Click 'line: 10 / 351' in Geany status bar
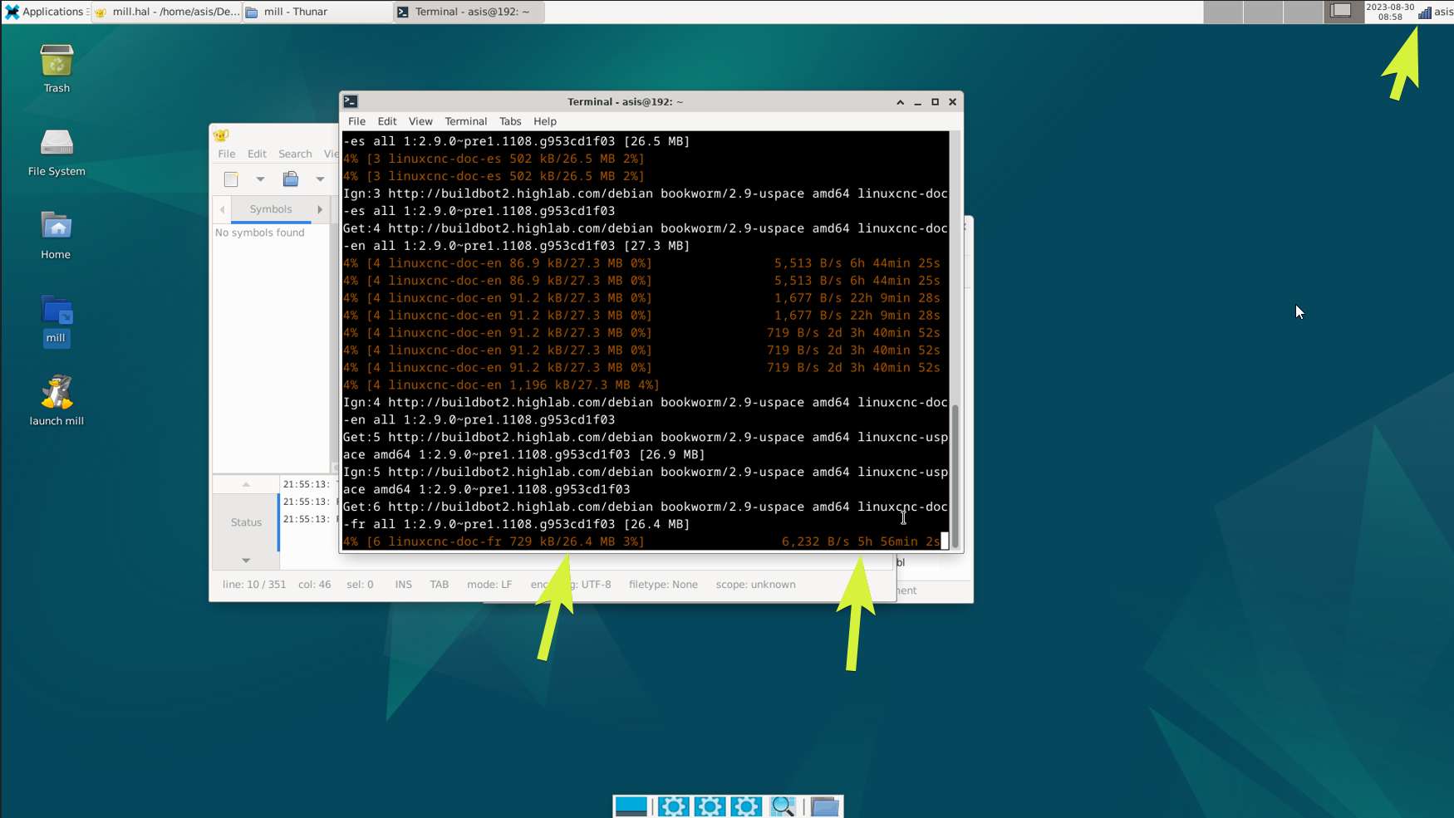This screenshot has height=818, width=1454. pyautogui.click(x=254, y=585)
